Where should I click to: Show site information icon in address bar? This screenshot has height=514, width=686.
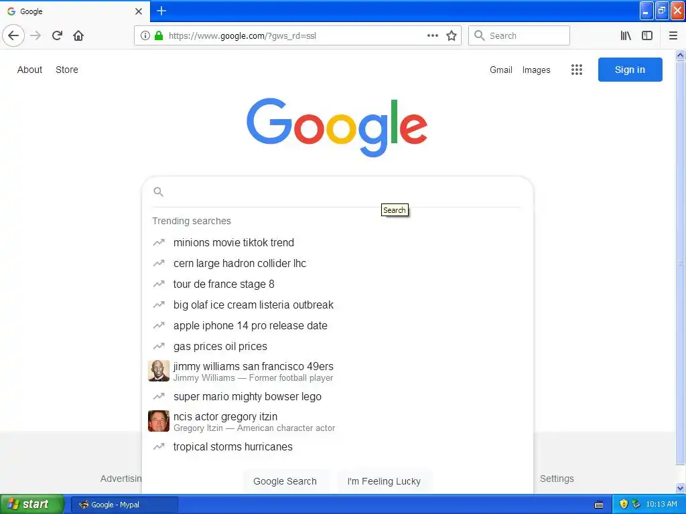click(x=145, y=35)
